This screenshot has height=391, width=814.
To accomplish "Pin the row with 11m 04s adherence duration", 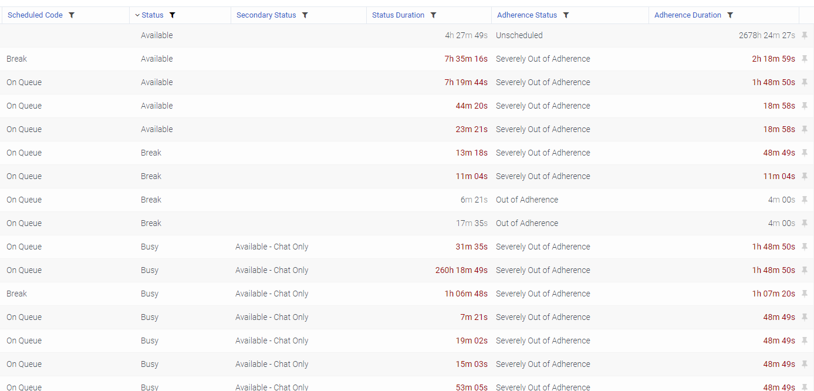I will click(805, 176).
